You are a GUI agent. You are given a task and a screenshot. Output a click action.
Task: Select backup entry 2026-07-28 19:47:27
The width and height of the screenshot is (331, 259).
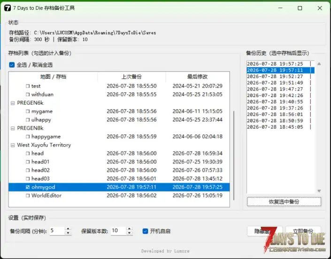(x=281, y=89)
